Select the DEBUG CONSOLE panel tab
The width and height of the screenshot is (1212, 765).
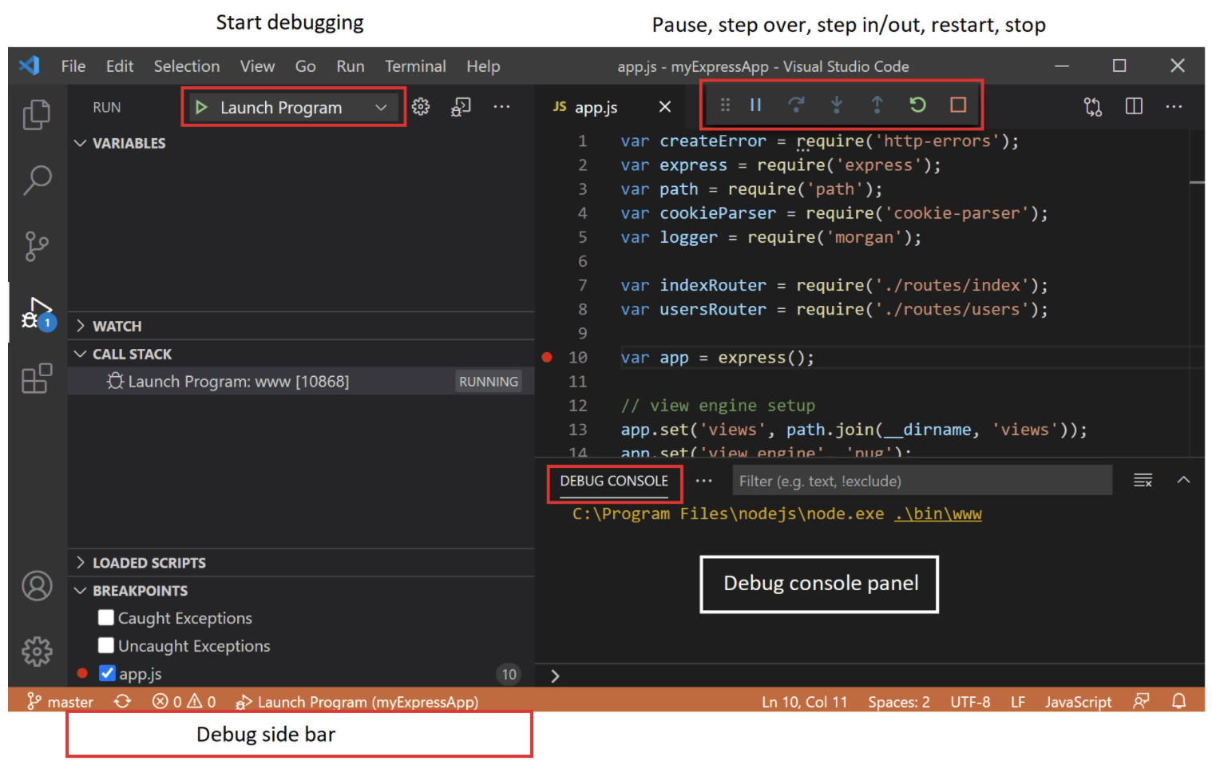click(614, 481)
